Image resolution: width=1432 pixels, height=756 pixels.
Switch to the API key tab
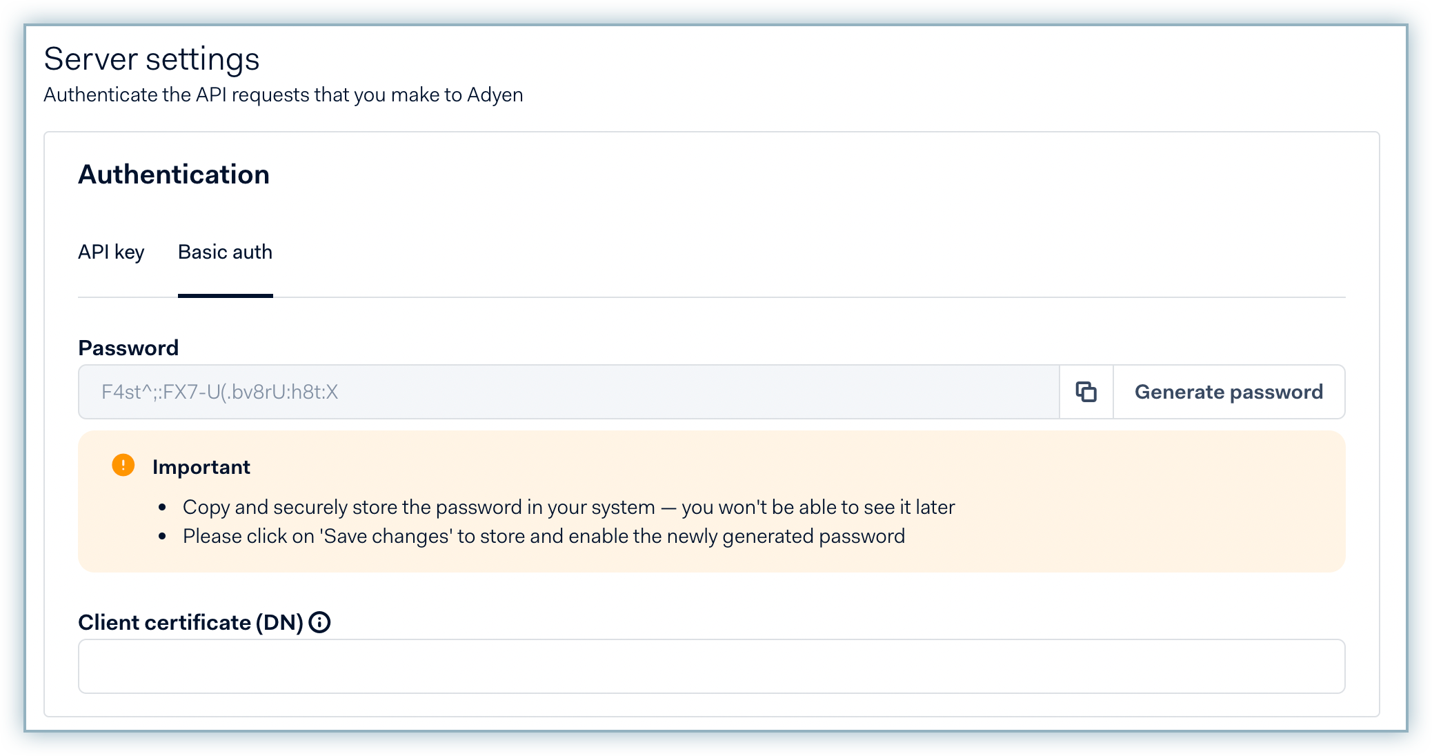click(111, 252)
